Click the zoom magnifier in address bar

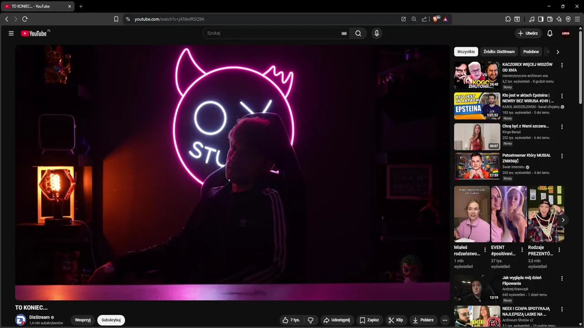(x=414, y=19)
